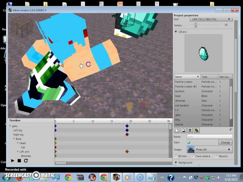Open the Image Minecraft dropdown

tap(210, 149)
